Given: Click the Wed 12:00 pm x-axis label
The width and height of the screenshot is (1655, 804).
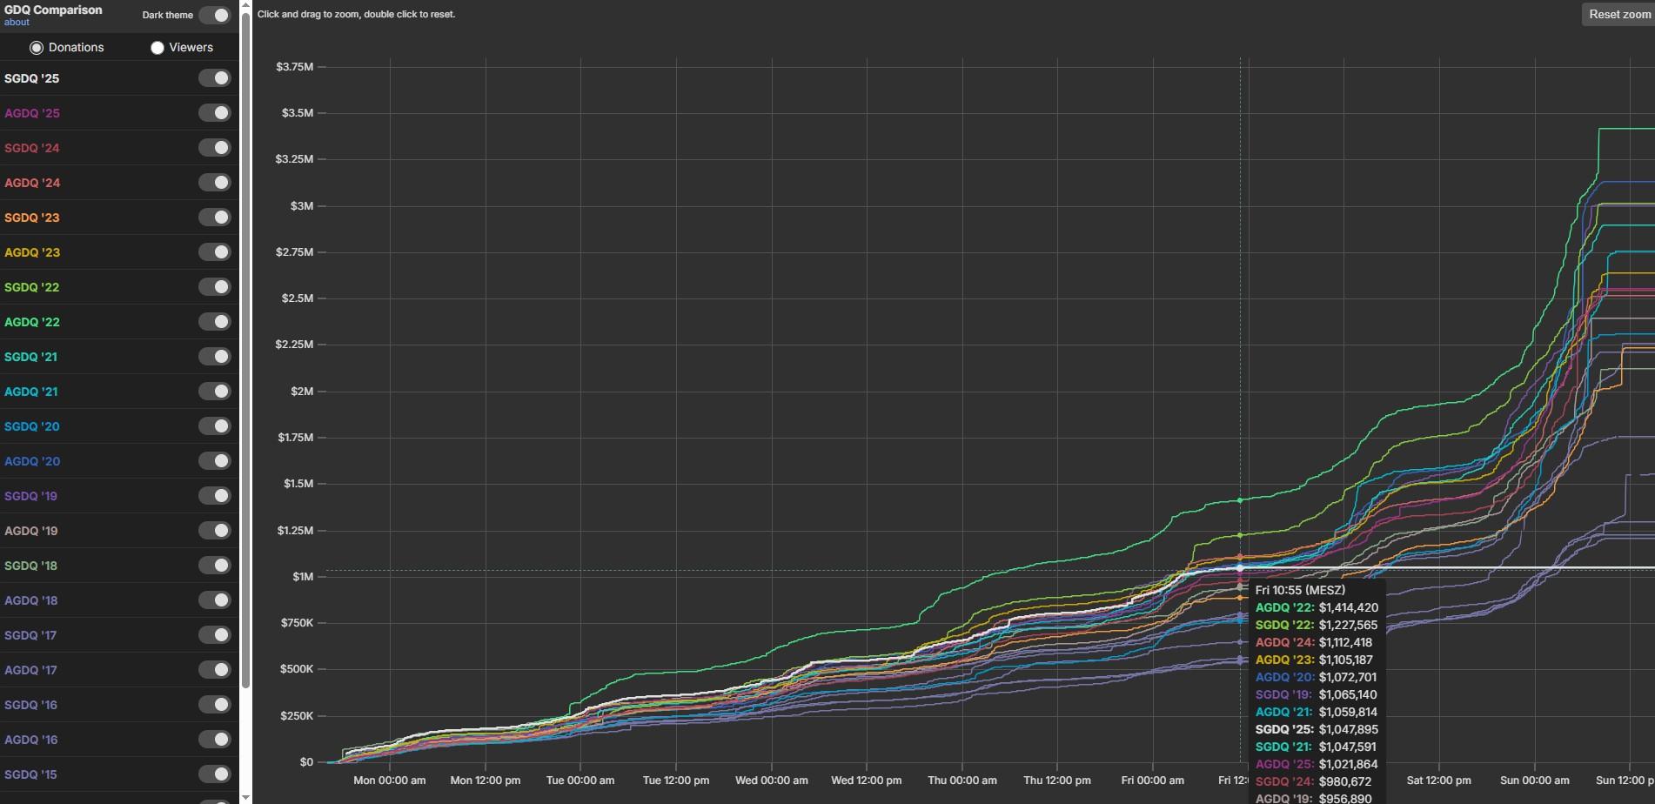Looking at the screenshot, I should click(x=866, y=781).
